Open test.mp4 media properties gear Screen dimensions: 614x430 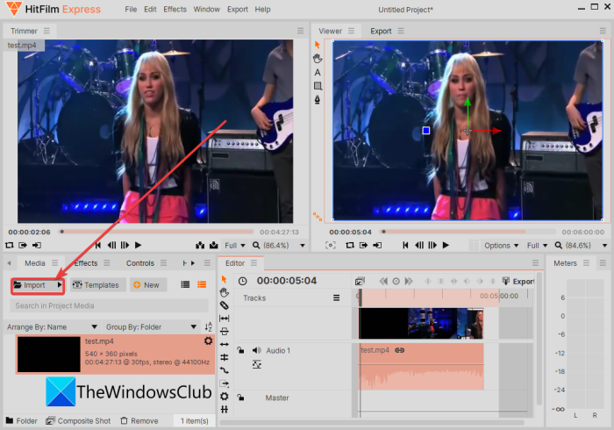pyautogui.click(x=209, y=341)
